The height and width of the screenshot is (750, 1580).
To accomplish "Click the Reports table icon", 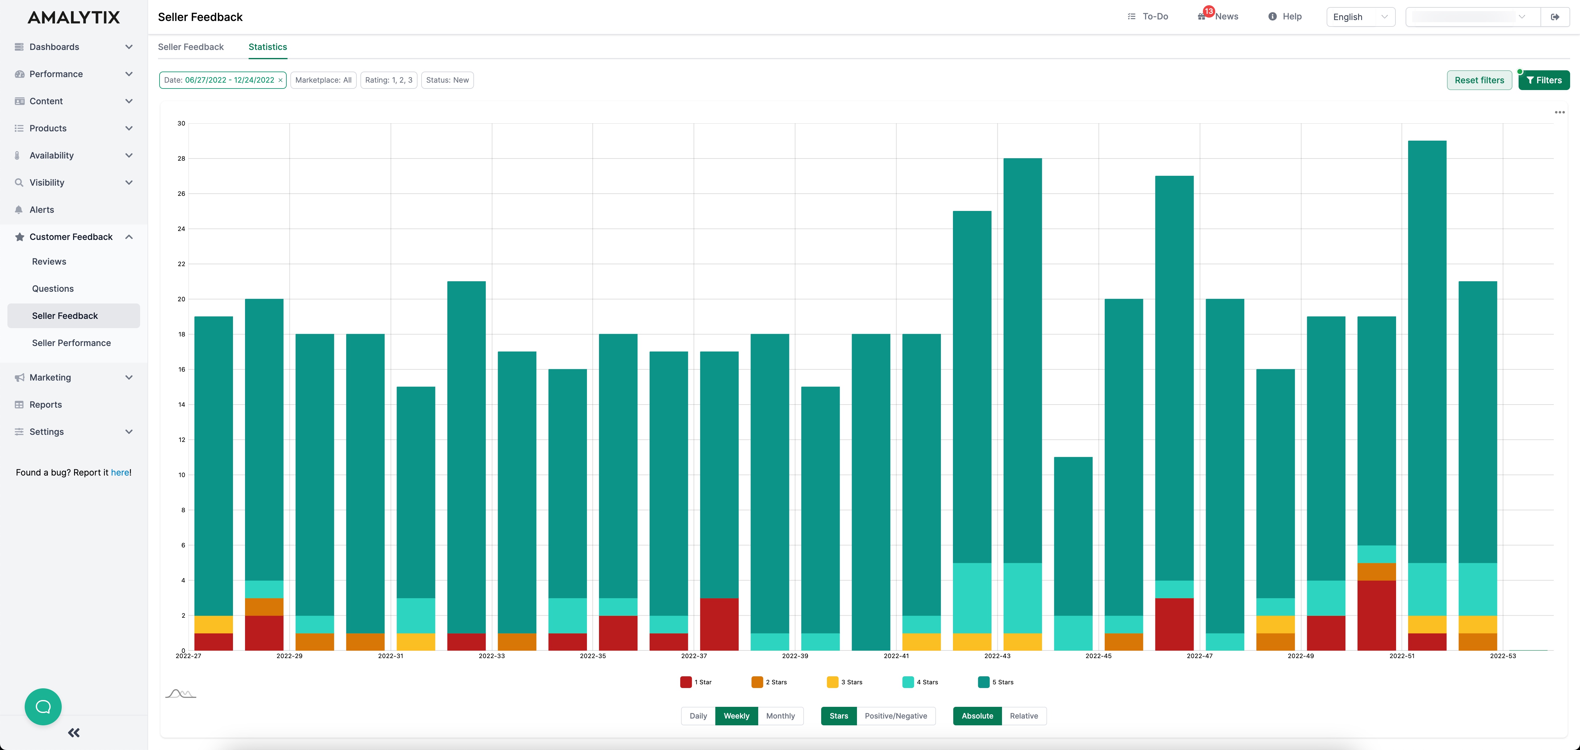I will pyautogui.click(x=19, y=404).
